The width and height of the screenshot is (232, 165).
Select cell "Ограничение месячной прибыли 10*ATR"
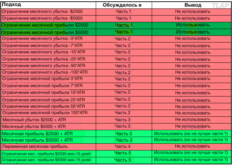(49, 93)
